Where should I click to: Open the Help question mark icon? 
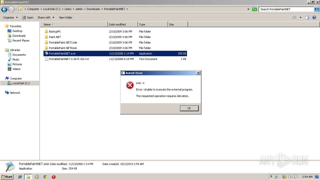314,17
